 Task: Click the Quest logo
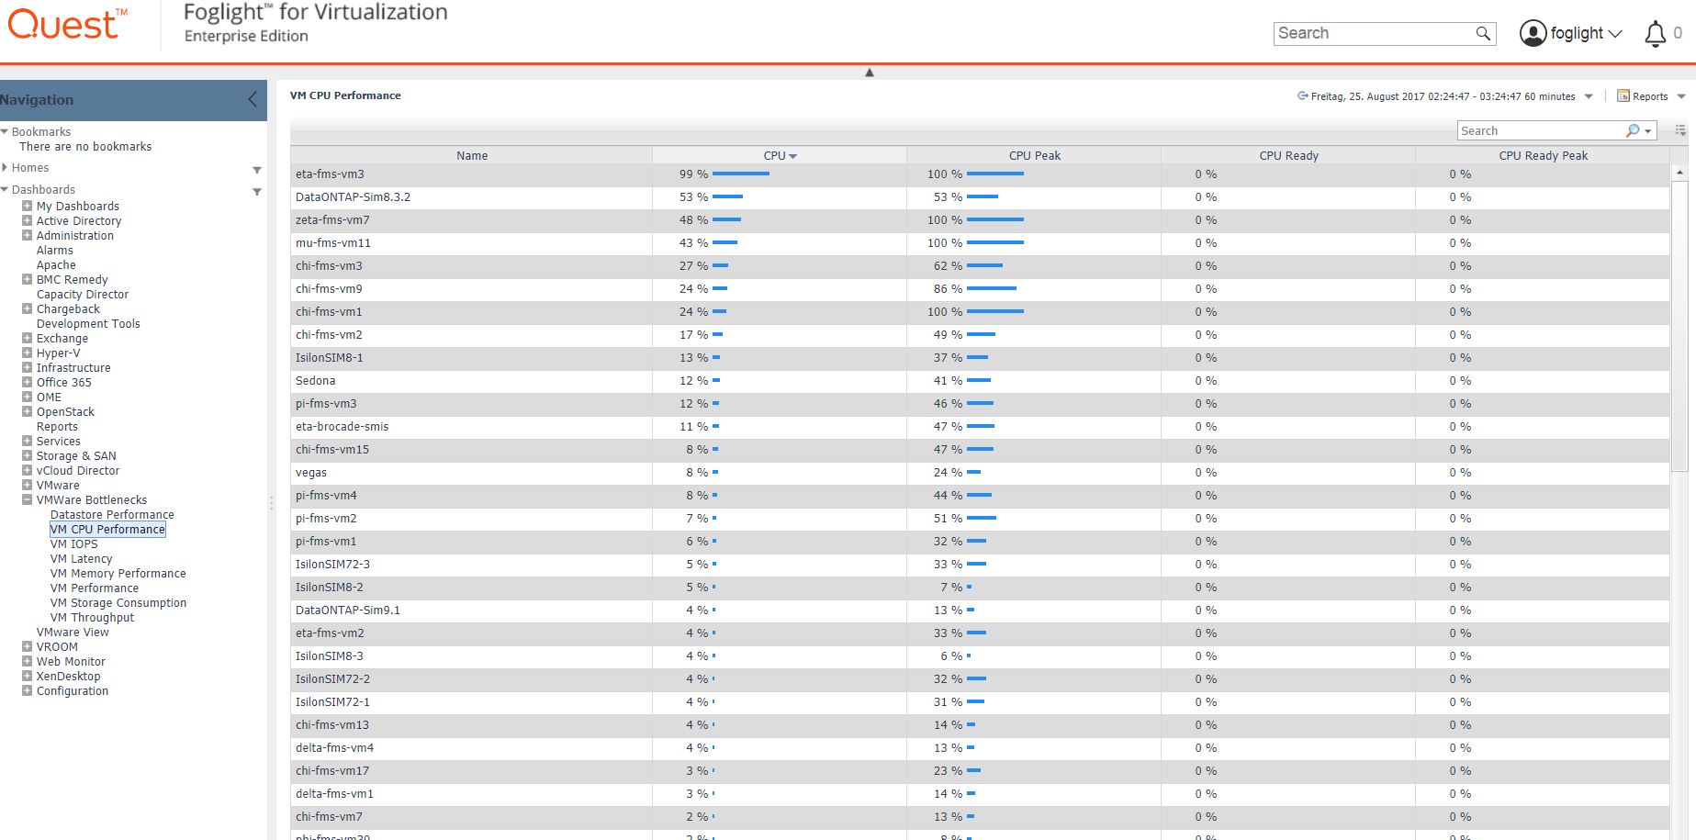pyautogui.click(x=67, y=24)
